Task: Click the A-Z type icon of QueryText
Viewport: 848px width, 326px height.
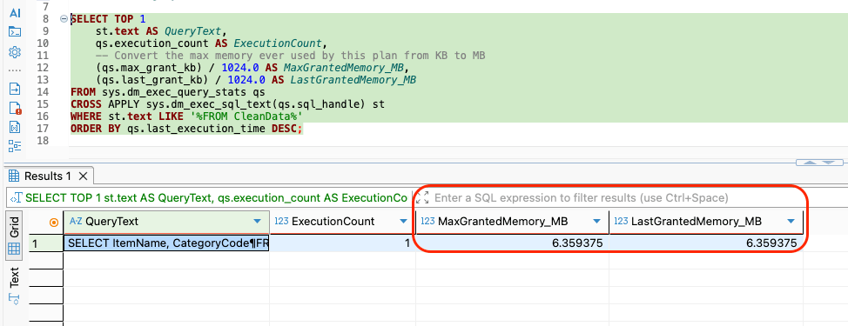Action: pyautogui.click(x=75, y=222)
